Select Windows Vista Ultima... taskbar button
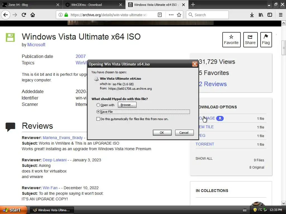Screen dimensions: 286x214 point(52,210)
